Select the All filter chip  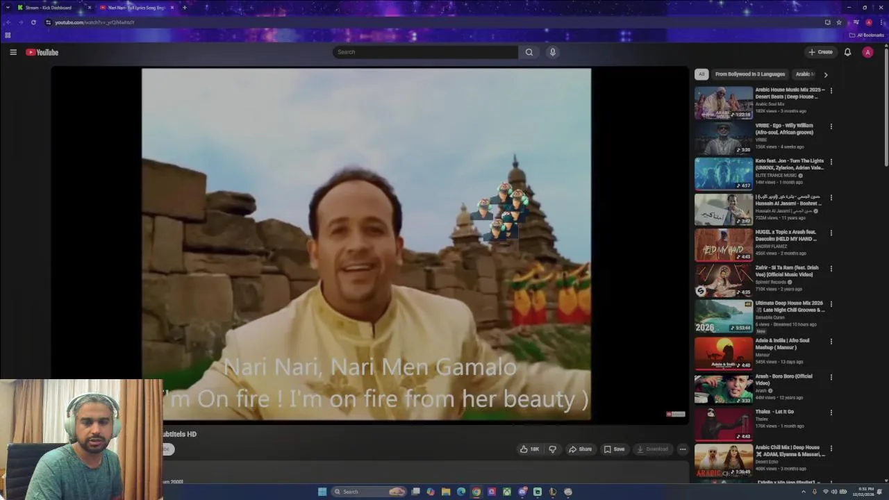(x=701, y=74)
